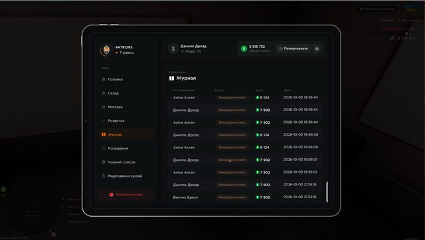Click the Пожертвувати donate button
Screen dimensions: 425x240
pos(294,49)
